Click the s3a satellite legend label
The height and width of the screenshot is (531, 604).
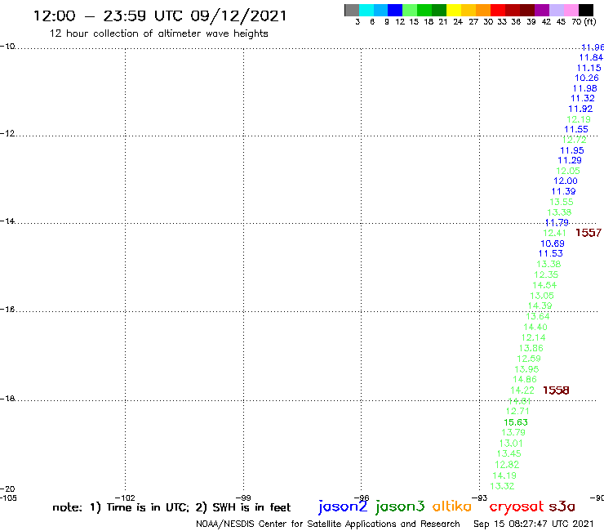562,506
